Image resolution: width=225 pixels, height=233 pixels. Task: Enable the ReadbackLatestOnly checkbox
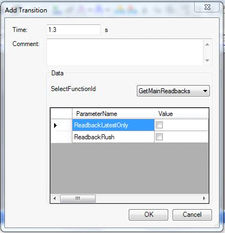[159, 125]
